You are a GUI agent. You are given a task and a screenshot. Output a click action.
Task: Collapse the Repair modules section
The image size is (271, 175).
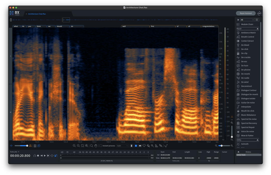[x=257, y=29]
